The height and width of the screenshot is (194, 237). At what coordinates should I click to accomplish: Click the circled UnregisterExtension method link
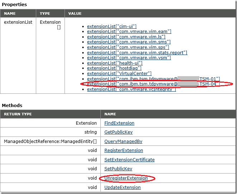126,178
